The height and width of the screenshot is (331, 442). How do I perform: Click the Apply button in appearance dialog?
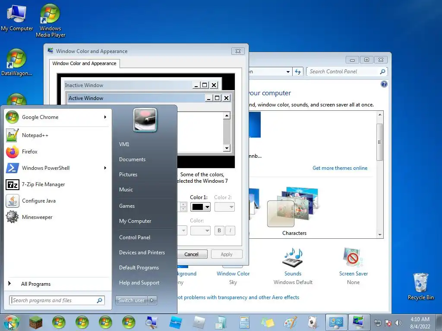(227, 254)
